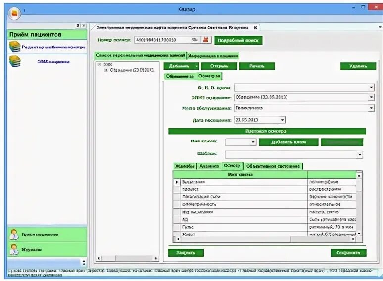Click the Сохранить button

point(348,253)
